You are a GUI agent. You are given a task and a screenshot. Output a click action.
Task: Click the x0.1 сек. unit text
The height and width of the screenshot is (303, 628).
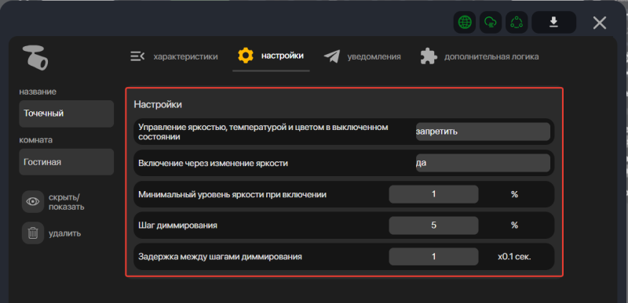(514, 257)
